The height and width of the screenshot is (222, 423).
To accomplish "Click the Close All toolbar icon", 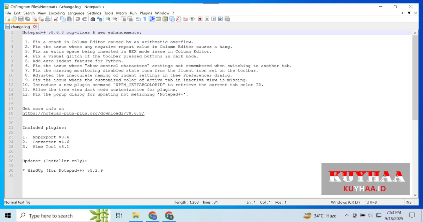I will [41, 19].
